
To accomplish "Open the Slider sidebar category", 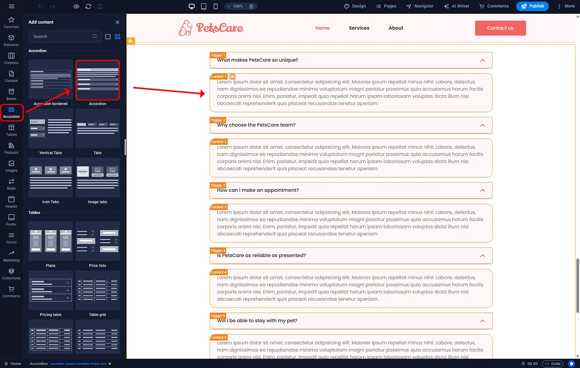I will (11, 184).
